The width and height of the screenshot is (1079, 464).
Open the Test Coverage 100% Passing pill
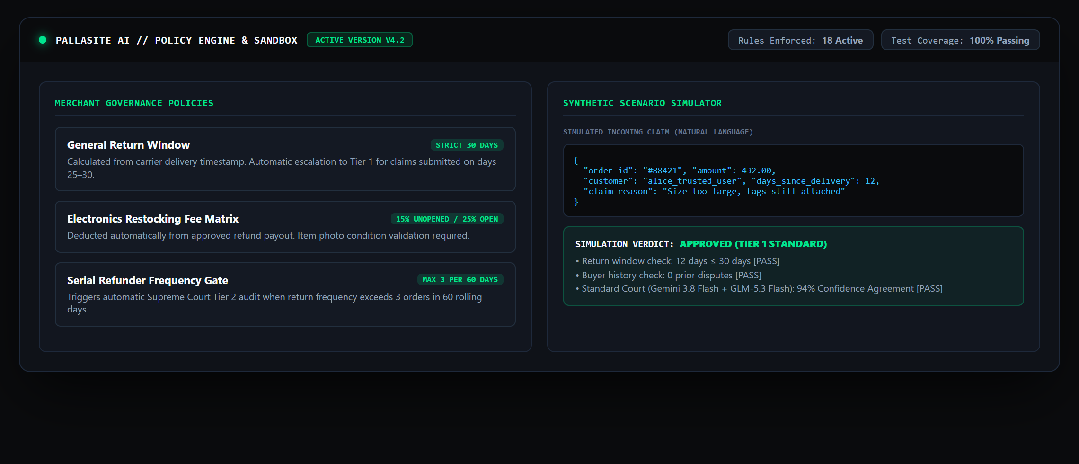tap(960, 40)
